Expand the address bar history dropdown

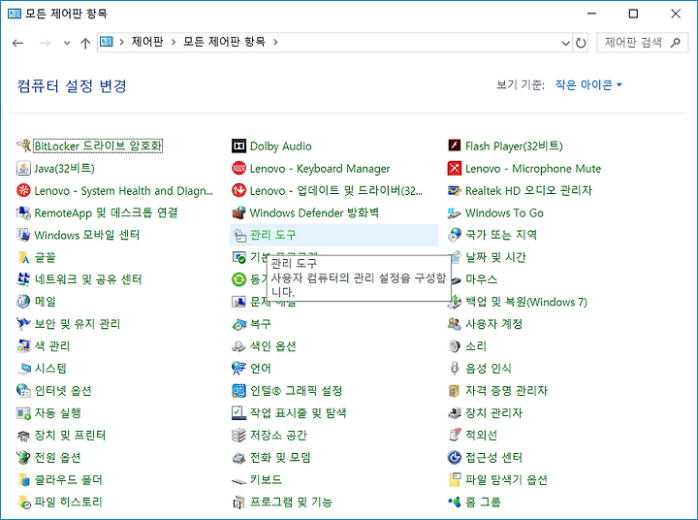pos(565,44)
